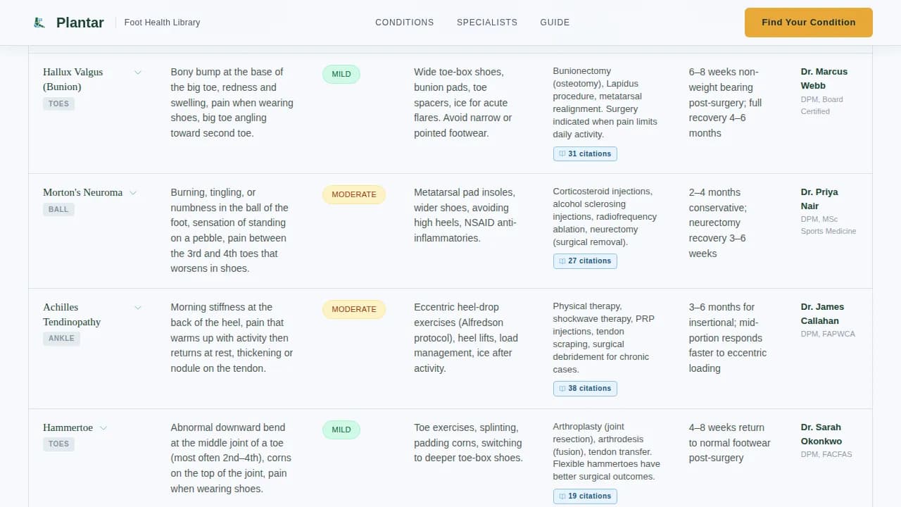901x507 pixels.
Task: Click the "Physical therapy, shockwave therapy" treatment text
Action: (604, 338)
